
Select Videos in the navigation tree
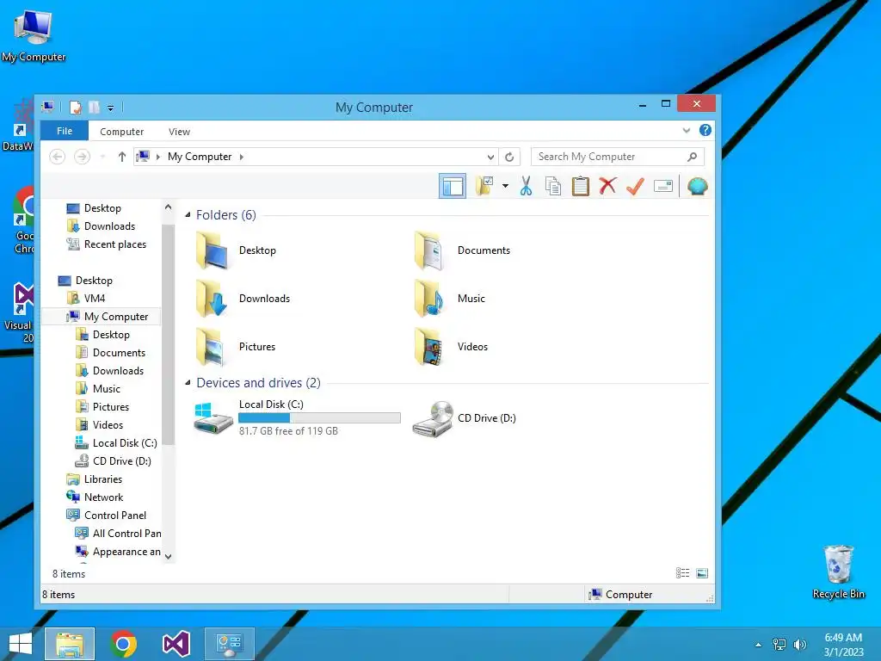pyautogui.click(x=100, y=424)
